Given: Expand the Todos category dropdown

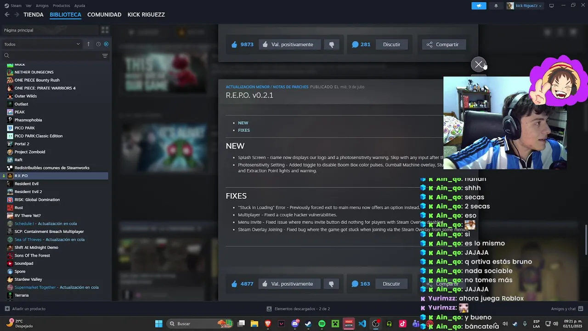Looking at the screenshot, I should click(42, 44).
